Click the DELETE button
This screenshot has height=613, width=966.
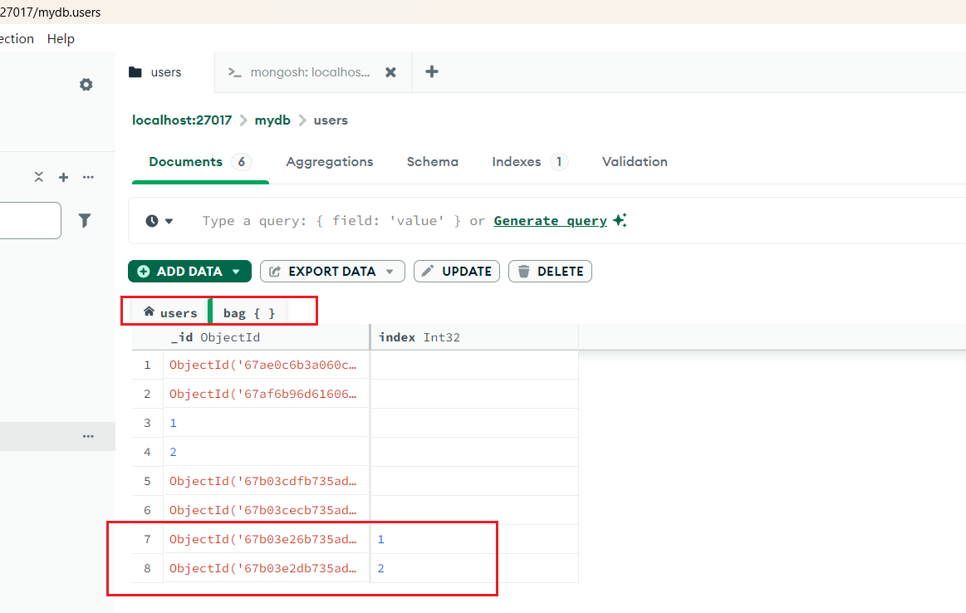click(x=550, y=272)
